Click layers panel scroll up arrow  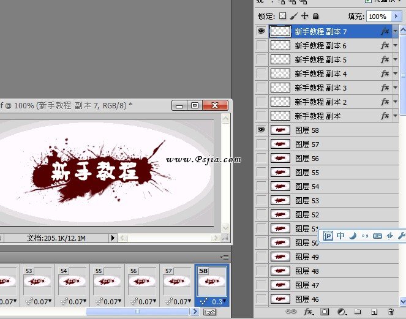point(403,30)
